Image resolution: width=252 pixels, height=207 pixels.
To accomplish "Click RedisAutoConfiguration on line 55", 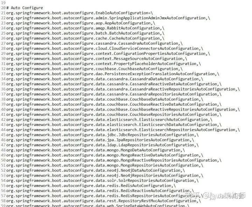I will point(146,186).
